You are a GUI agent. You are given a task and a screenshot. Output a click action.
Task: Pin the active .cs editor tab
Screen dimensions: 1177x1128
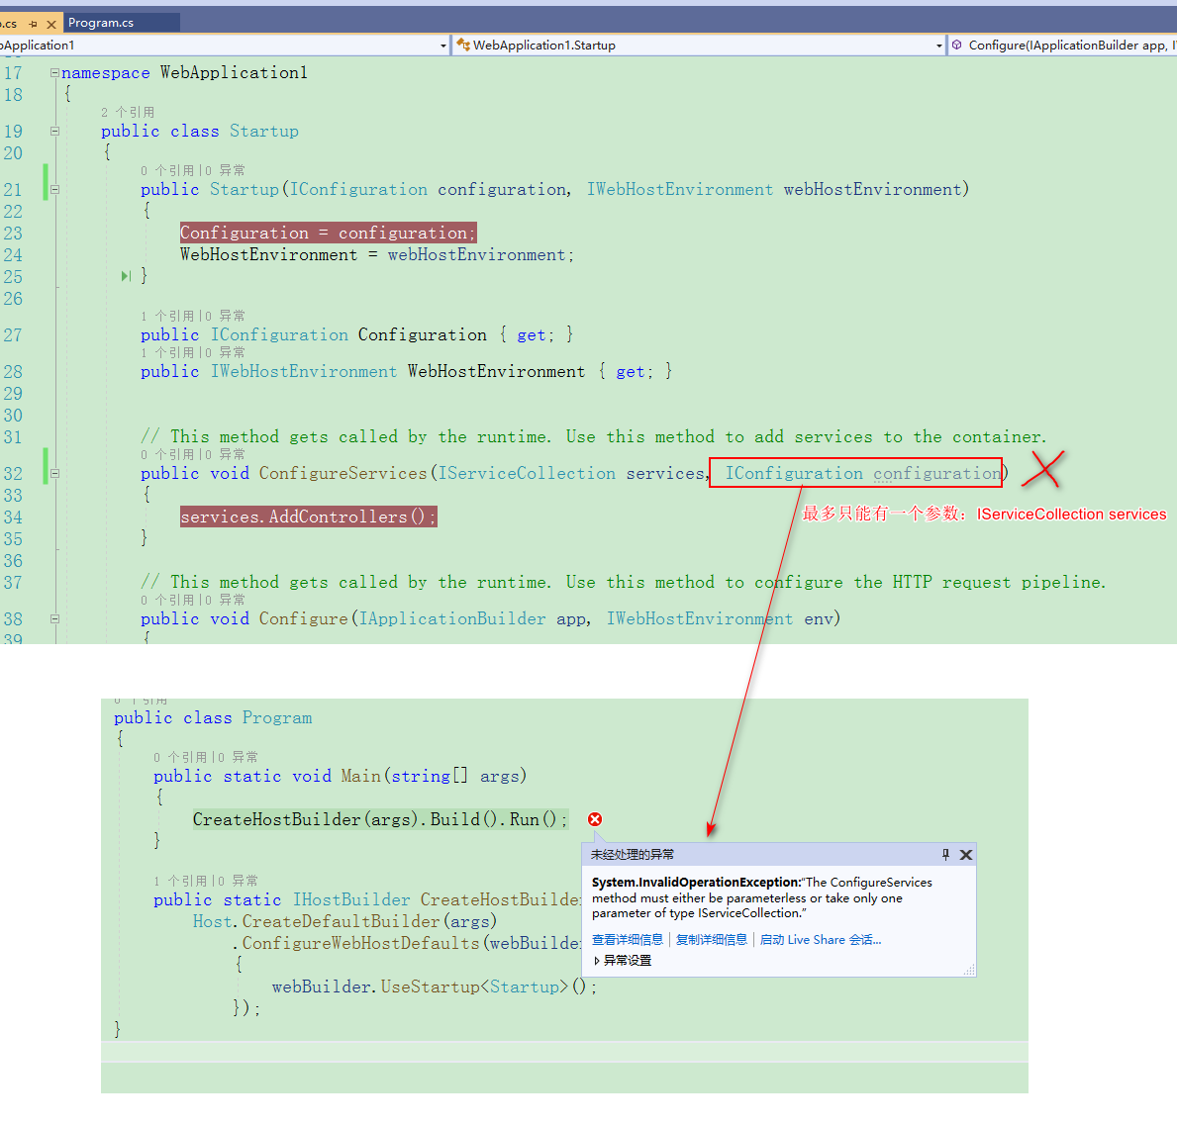[x=33, y=24]
